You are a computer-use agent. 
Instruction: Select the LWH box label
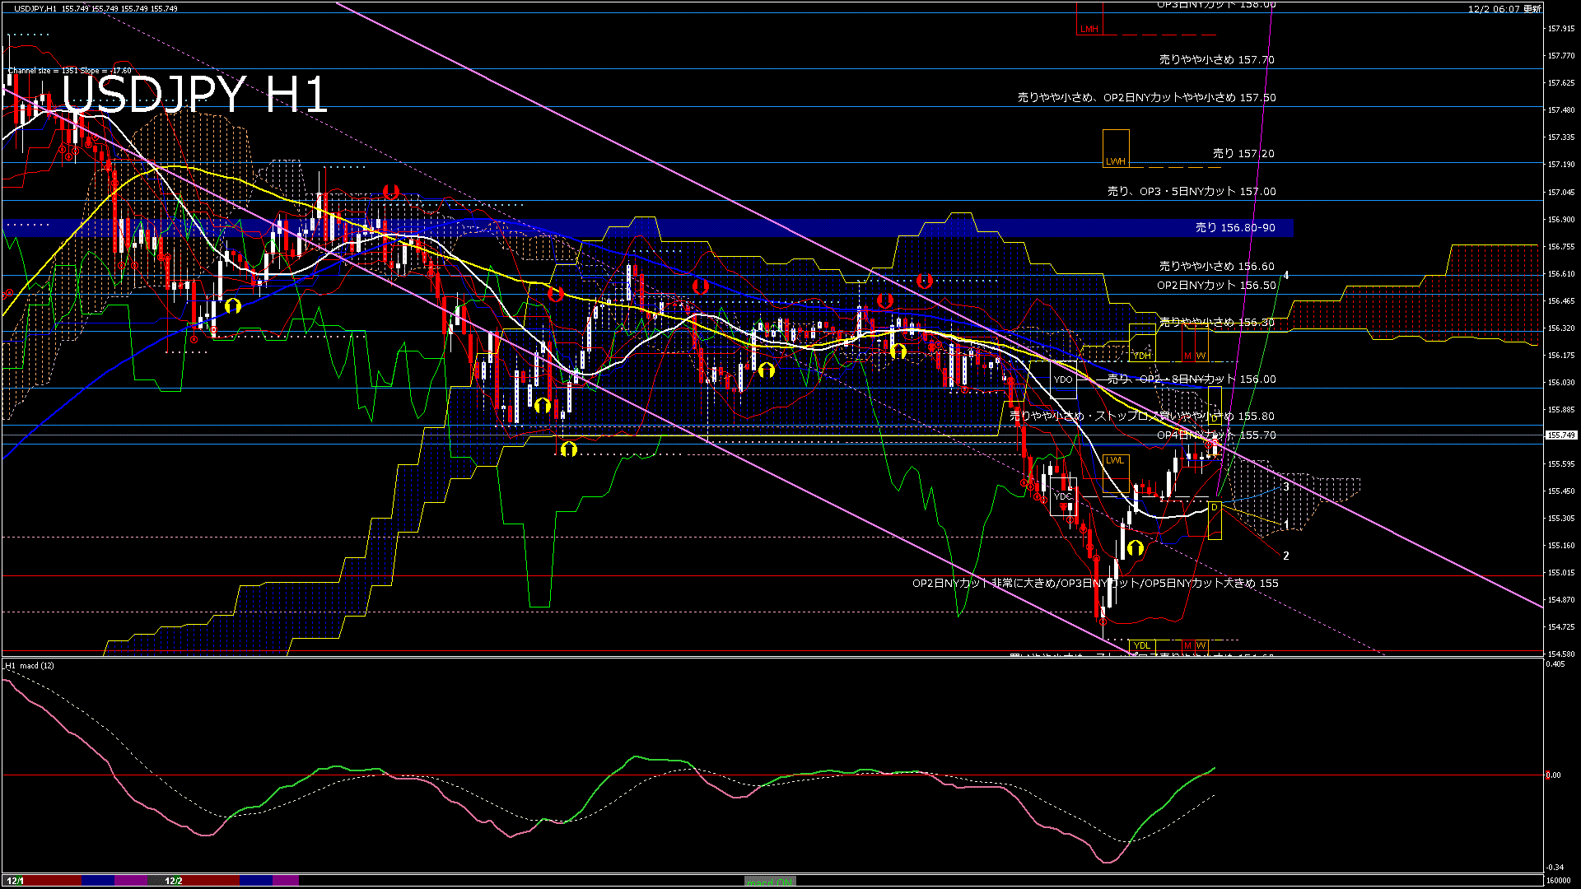(x=1115, y=161)
